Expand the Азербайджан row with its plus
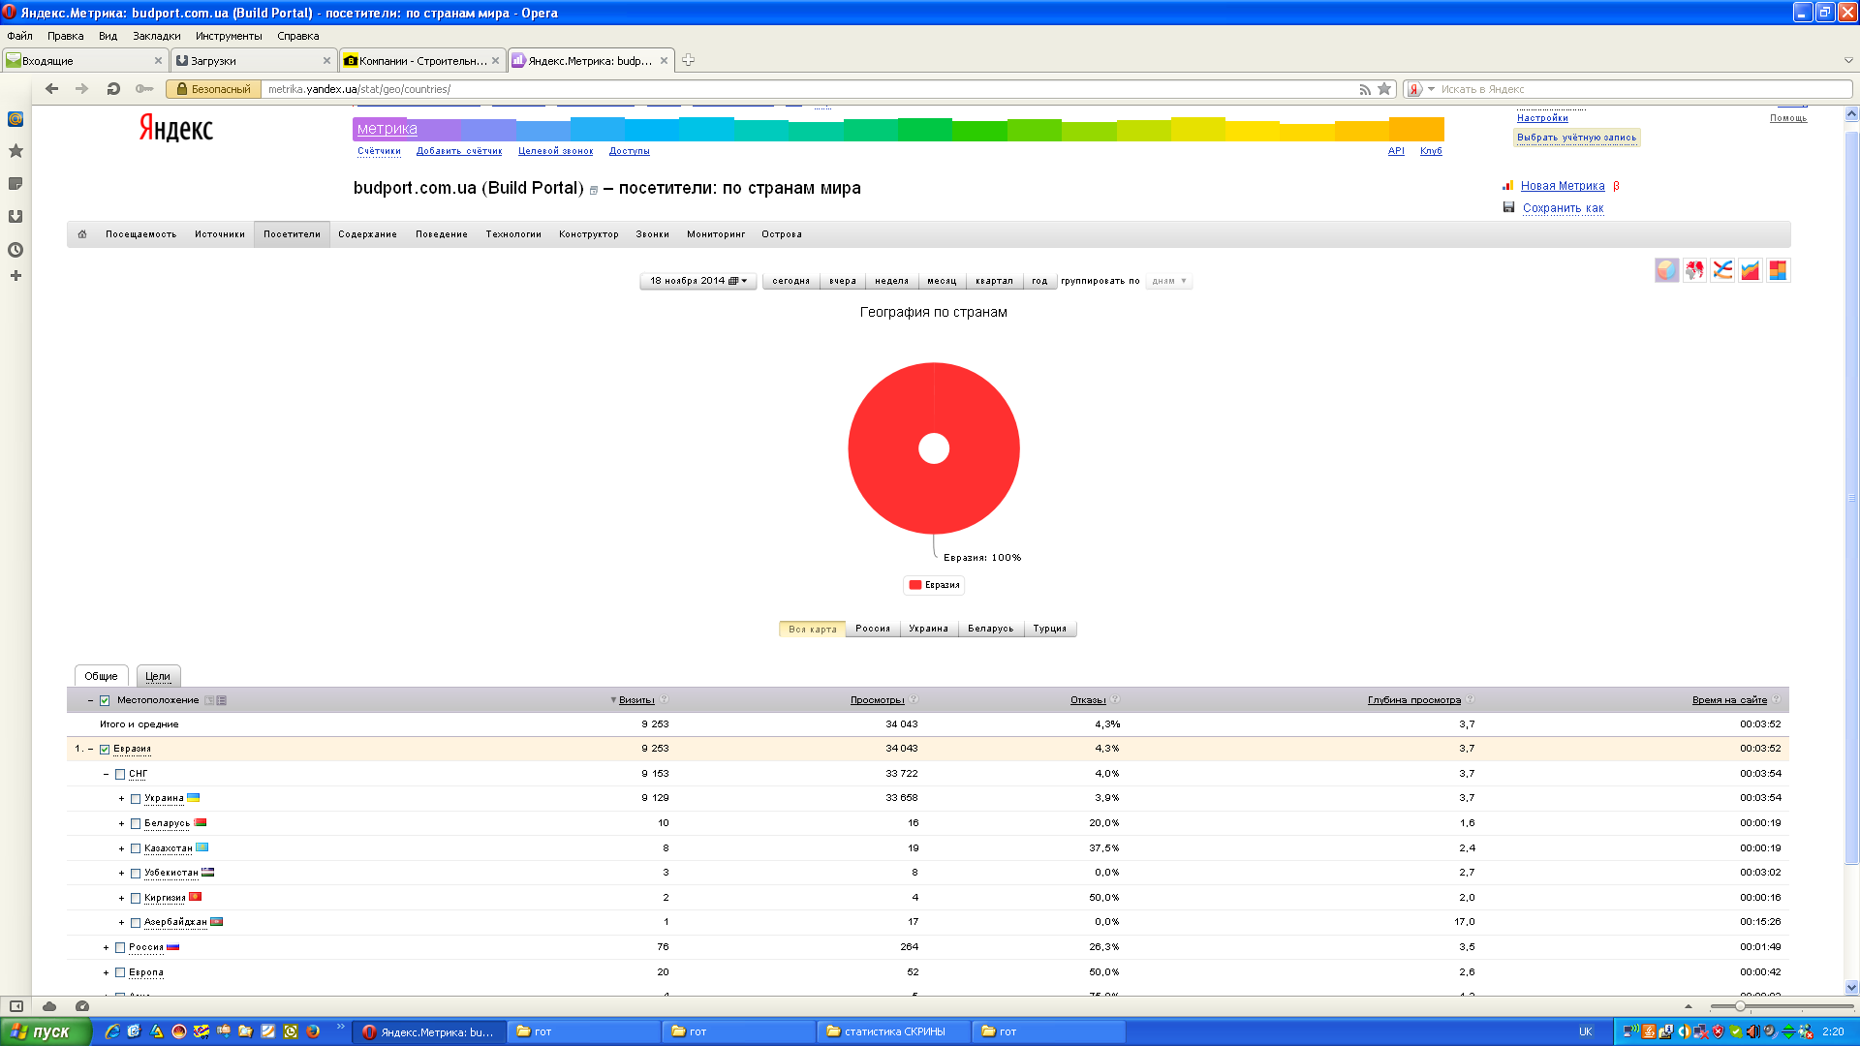 tap(122, 923)
